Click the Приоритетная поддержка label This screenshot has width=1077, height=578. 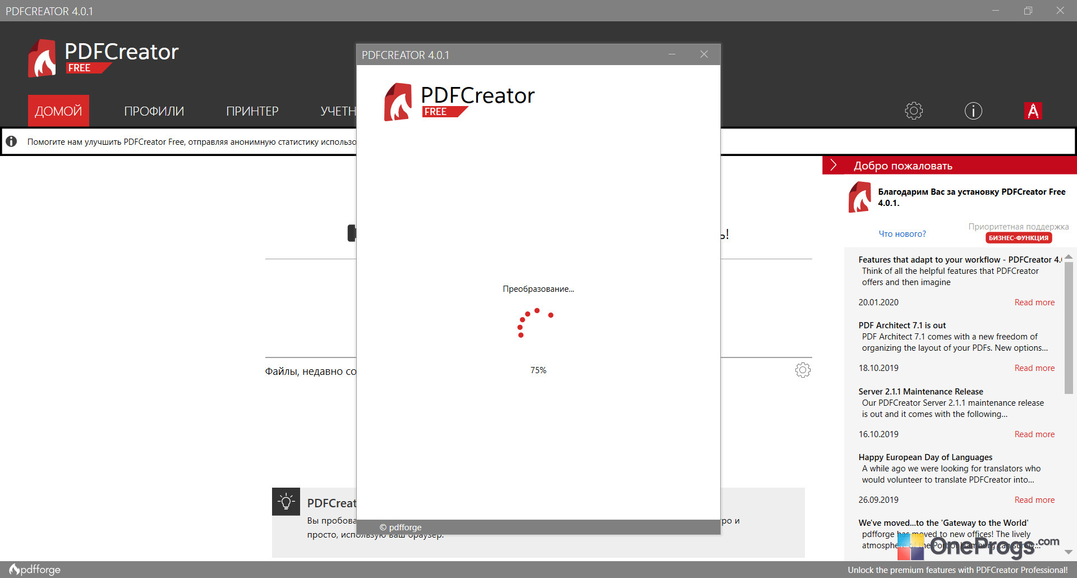pos(1018,227)
